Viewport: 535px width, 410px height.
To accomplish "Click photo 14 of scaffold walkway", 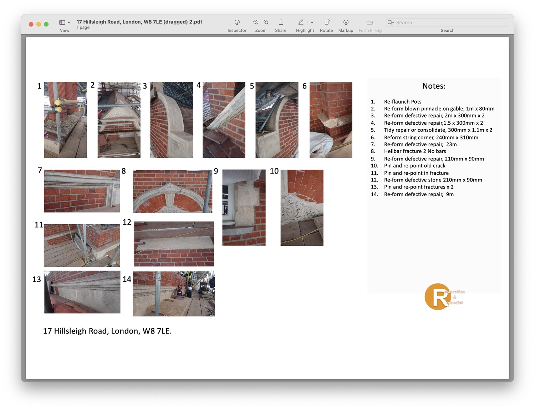I will point(174,294).
